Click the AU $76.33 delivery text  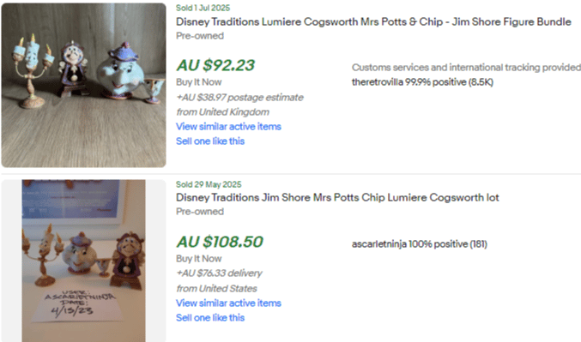(x=220, y=273)
